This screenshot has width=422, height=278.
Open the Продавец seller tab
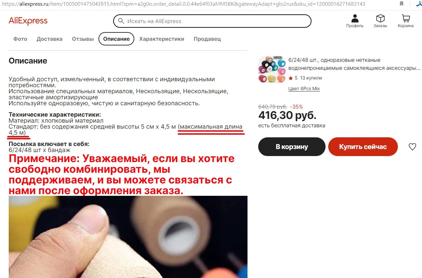(x=207, y=39)
